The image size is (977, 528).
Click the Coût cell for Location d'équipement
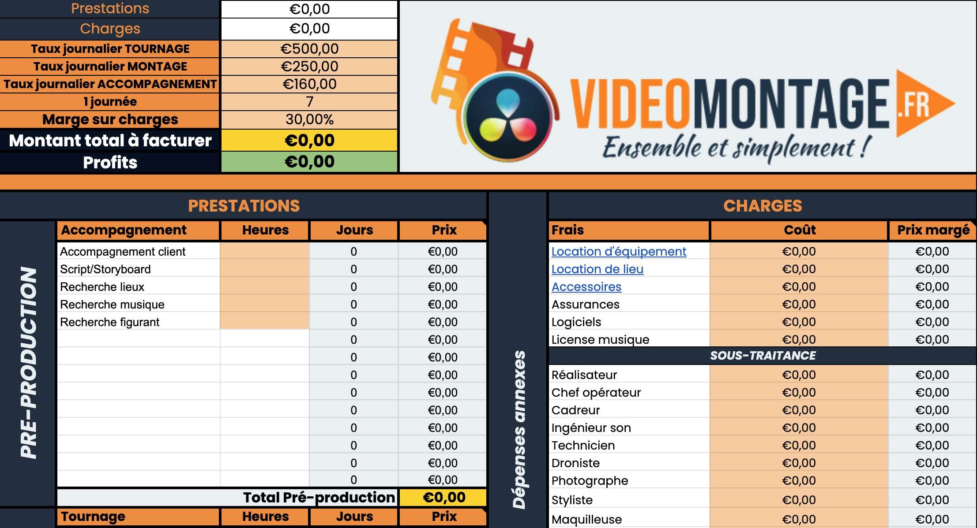pos(799,251)
